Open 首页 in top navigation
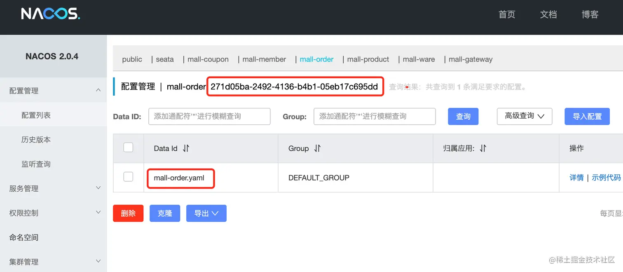The width and height of the screenshot is (623, 272). click(507, 14)
